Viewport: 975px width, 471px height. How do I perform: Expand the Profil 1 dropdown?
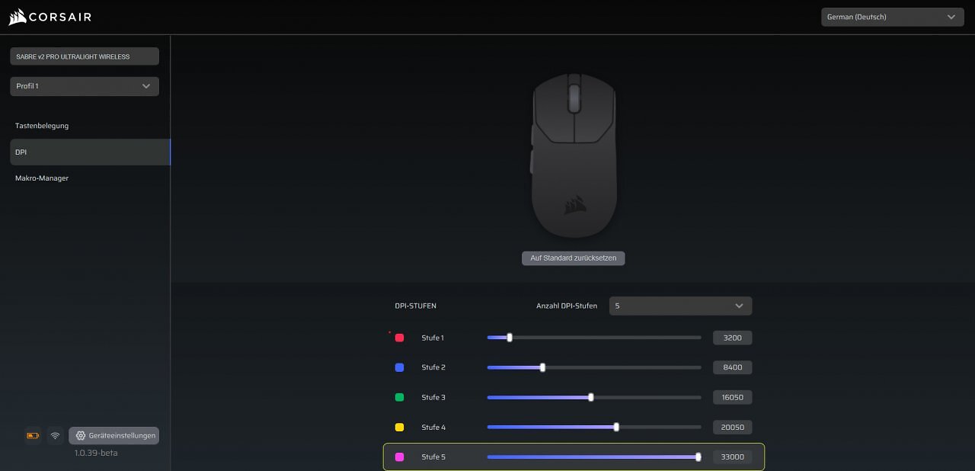click(85, 86)
